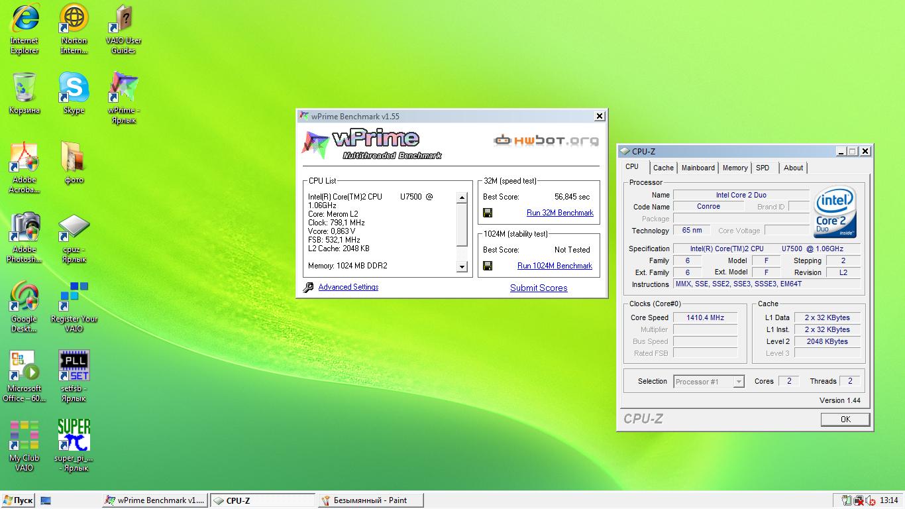
Task: Click the Code Name field showing Conroe
Action: (708, 206)
